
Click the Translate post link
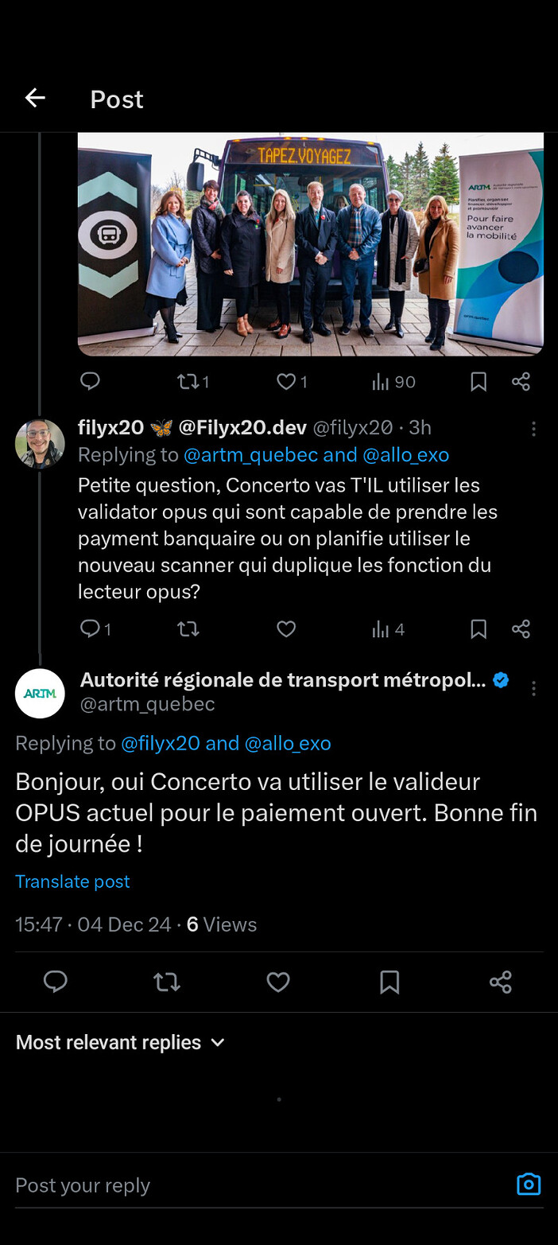(72, 881)
